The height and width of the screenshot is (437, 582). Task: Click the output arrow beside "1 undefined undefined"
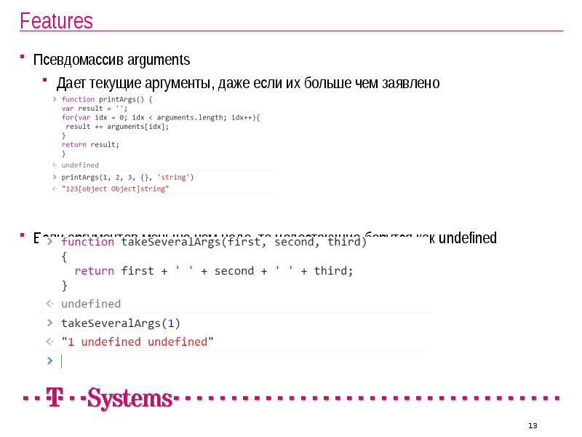click(49, 342)
